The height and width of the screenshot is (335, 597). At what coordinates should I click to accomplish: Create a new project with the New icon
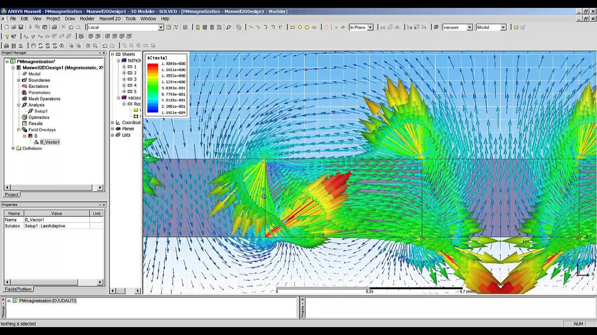coord(7,27)
